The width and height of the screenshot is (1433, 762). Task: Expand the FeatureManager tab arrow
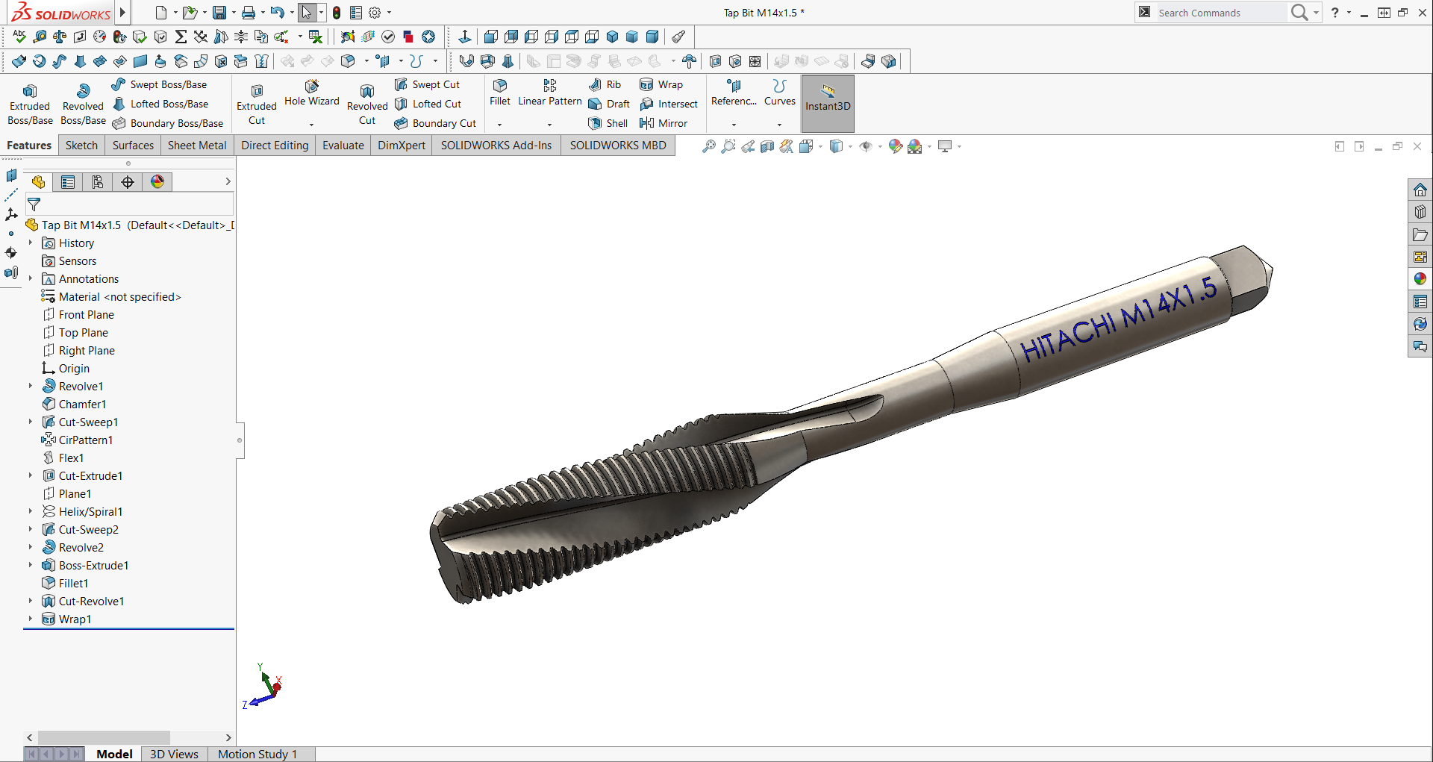[228, 182]
